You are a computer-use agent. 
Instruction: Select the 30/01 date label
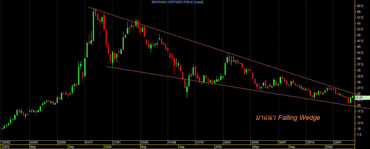point(227,142)
